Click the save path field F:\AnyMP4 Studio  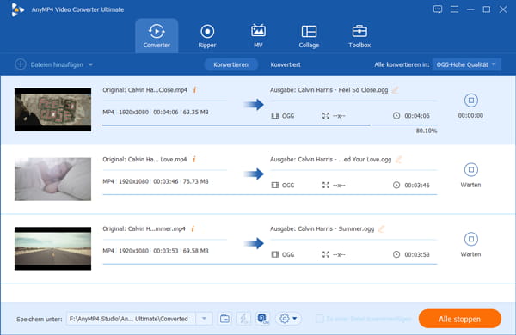point(131,319)
